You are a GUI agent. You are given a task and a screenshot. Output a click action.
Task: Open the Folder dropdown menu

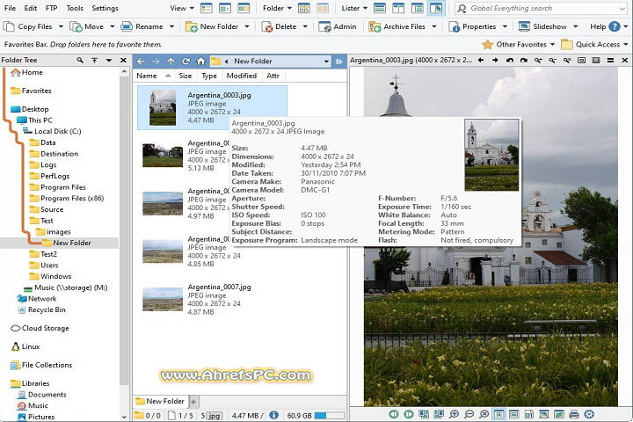[x=277, y=8]
